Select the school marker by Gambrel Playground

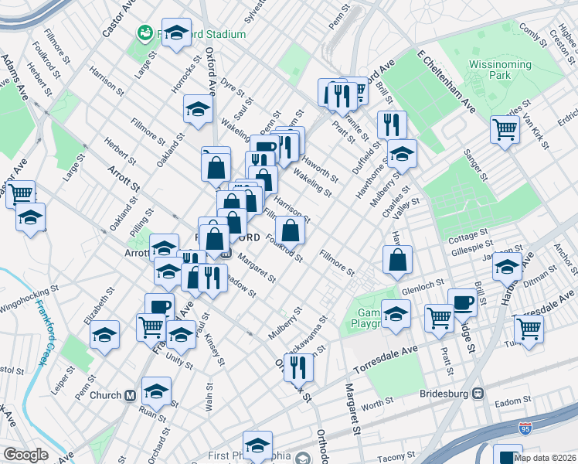click(x=396, y=314)
